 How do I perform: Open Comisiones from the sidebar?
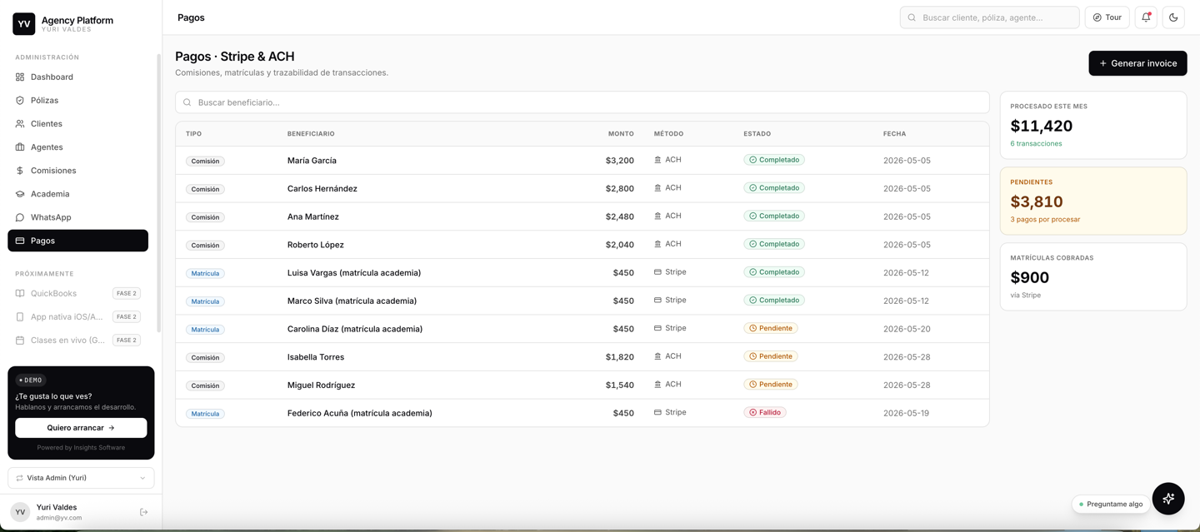pos(77,170)
